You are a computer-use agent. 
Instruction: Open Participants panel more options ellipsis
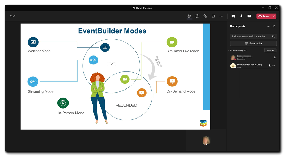[x=268, y=26]
